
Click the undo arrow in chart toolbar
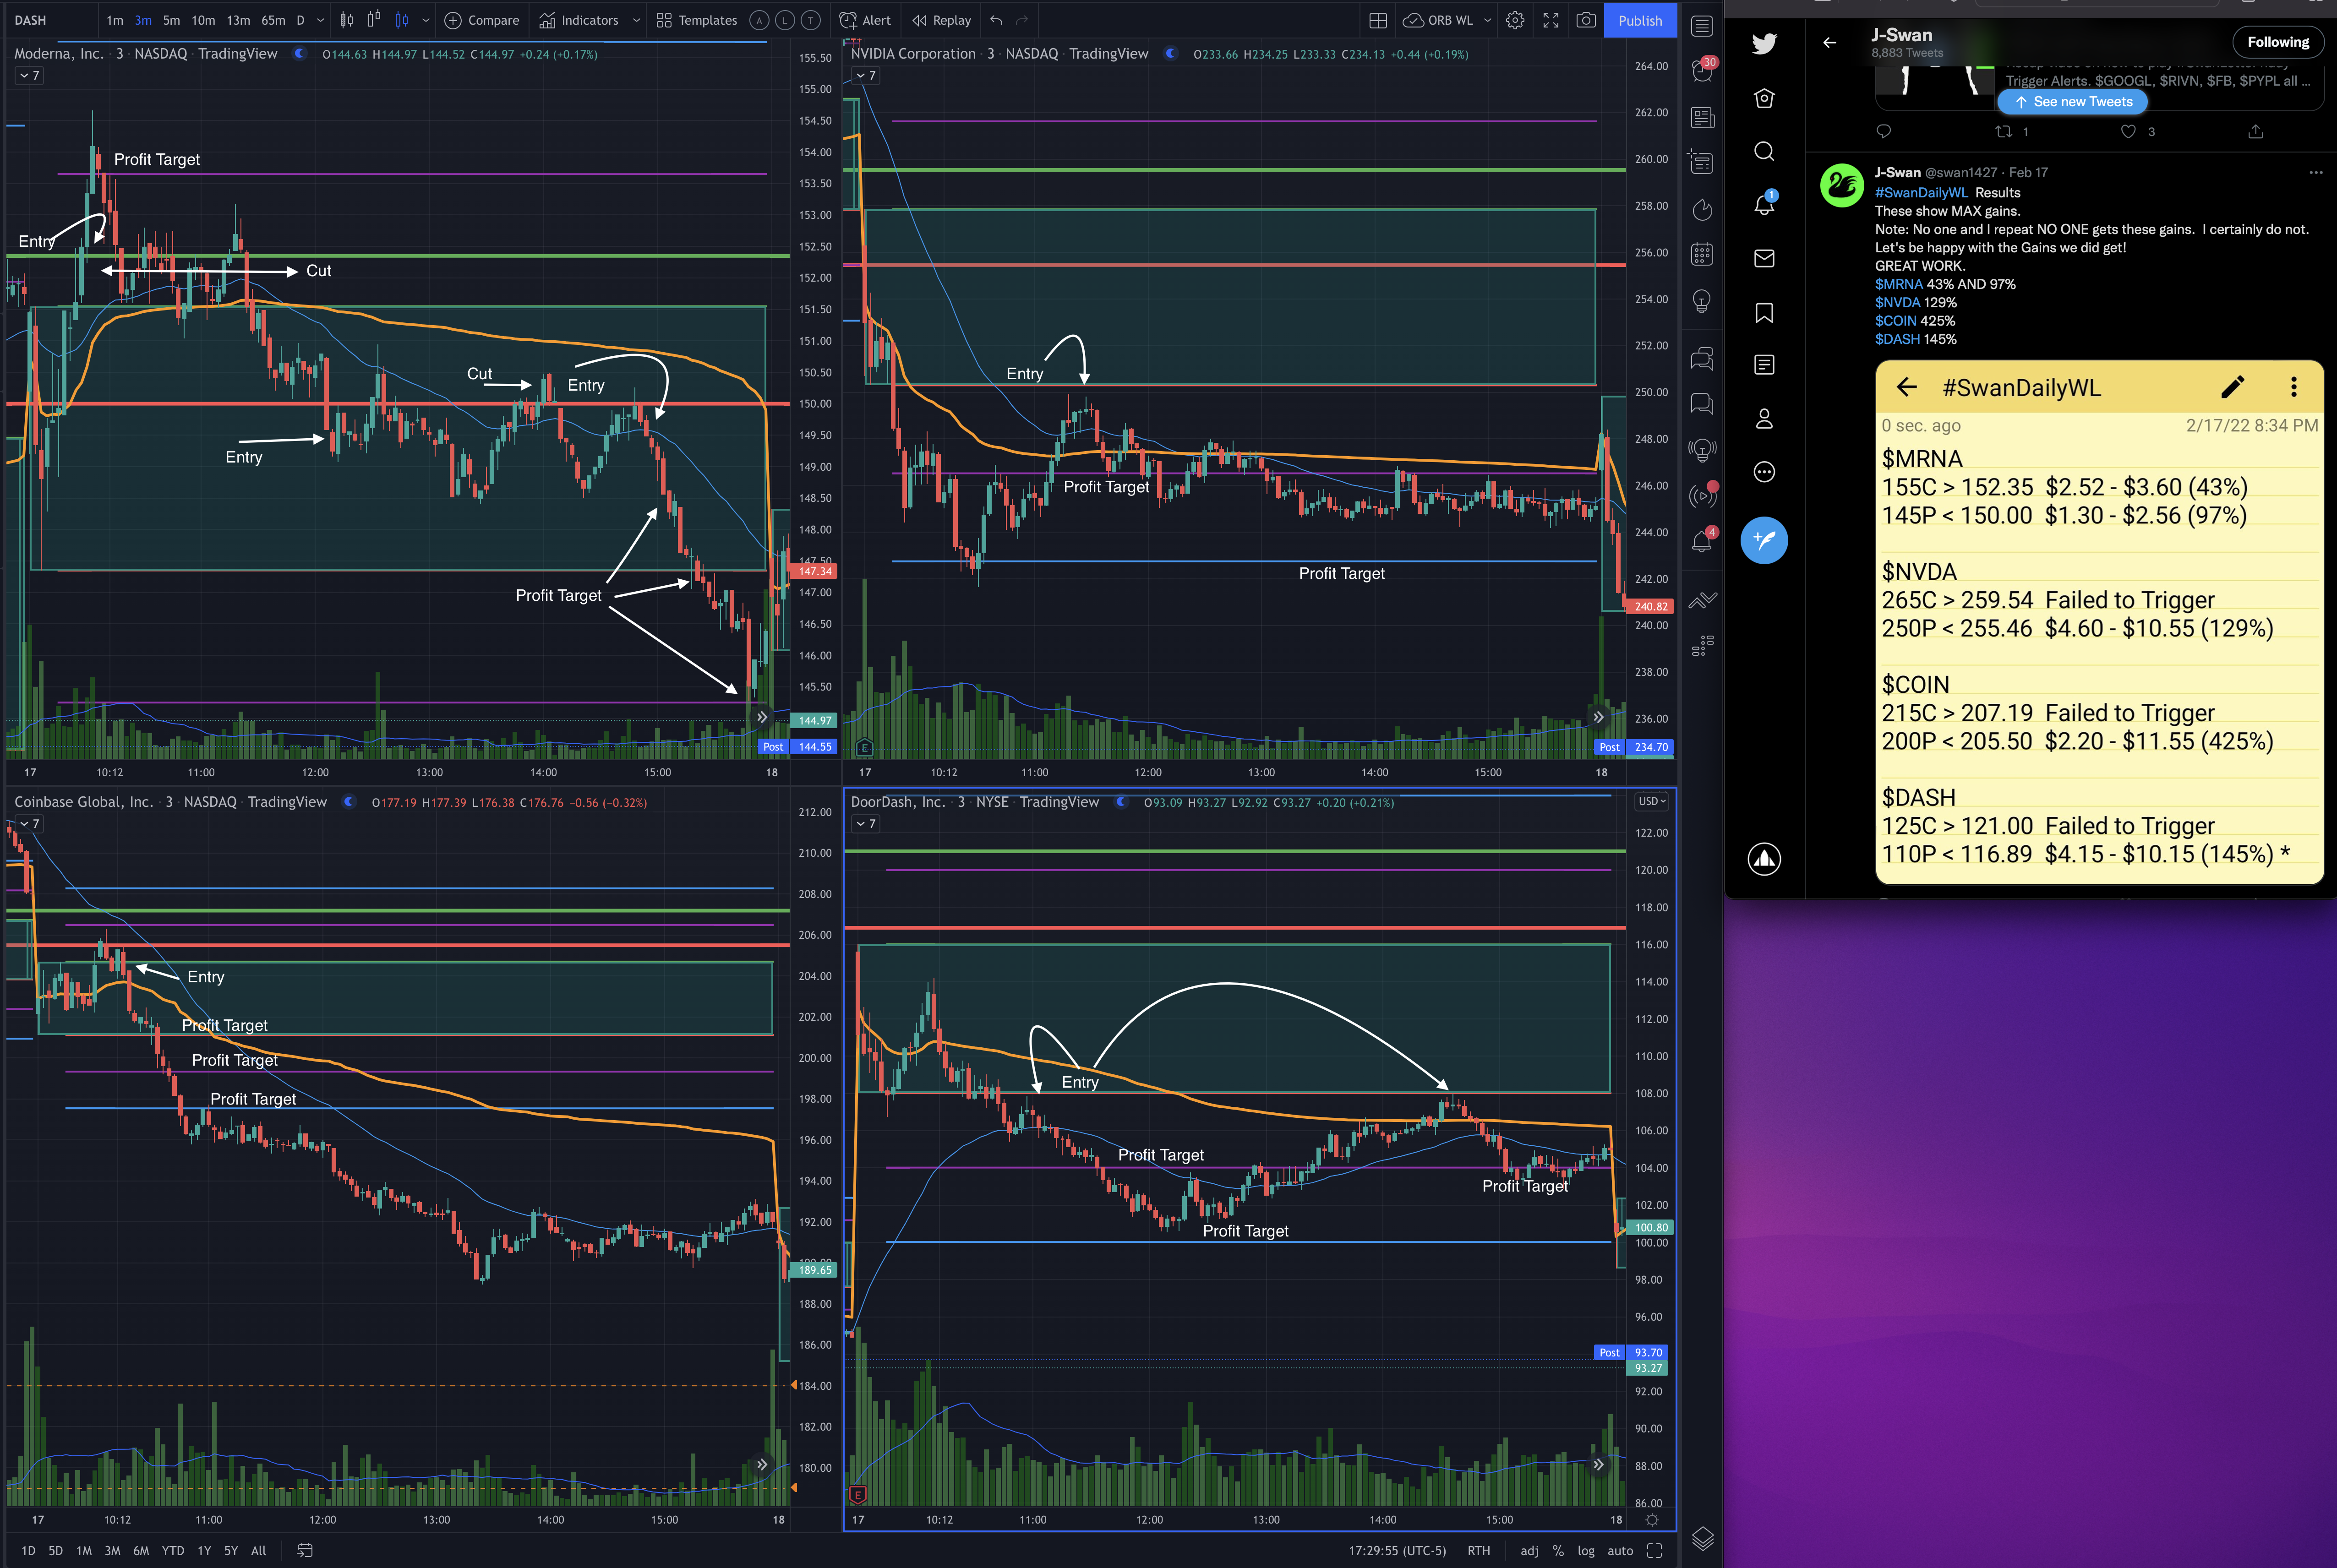pyautogui.click(x=996, y=20)
